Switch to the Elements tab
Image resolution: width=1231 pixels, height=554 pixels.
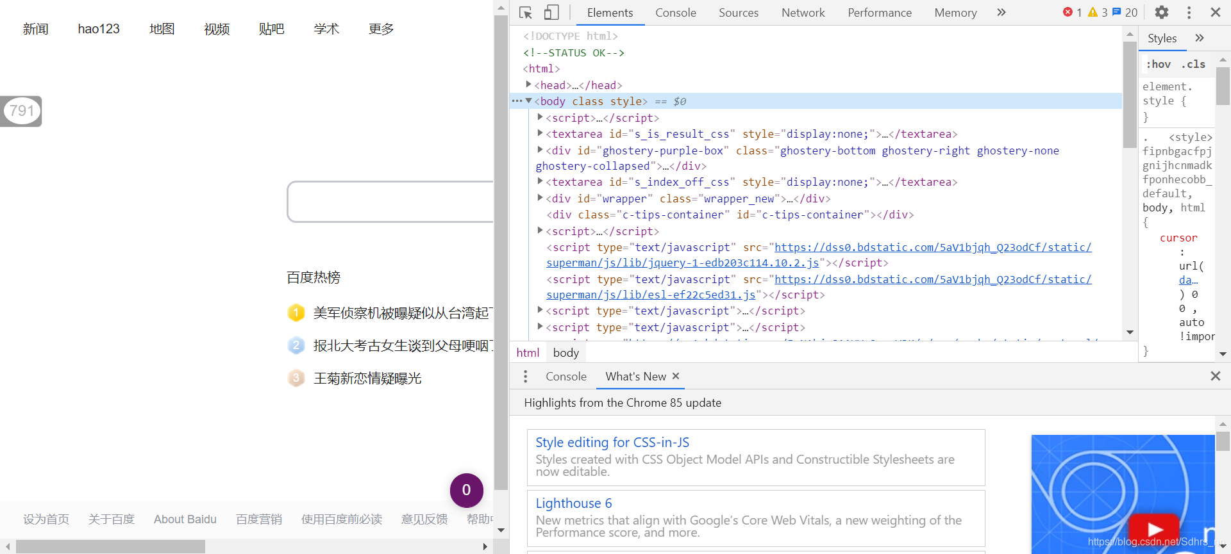[x=610, y=13]
